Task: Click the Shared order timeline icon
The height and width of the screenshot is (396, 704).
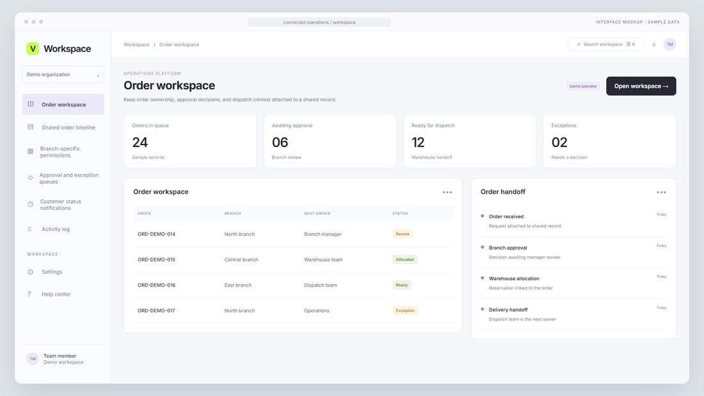Action: [x=31, y=127]
